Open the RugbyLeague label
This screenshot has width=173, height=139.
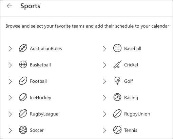point(44,114)
